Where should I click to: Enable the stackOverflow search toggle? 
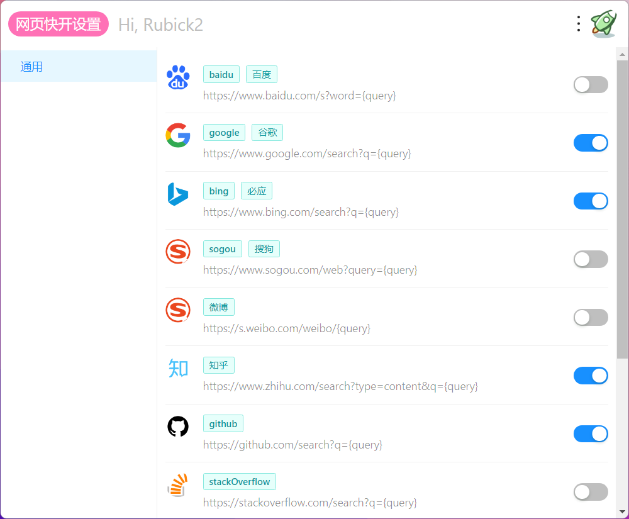591,492
